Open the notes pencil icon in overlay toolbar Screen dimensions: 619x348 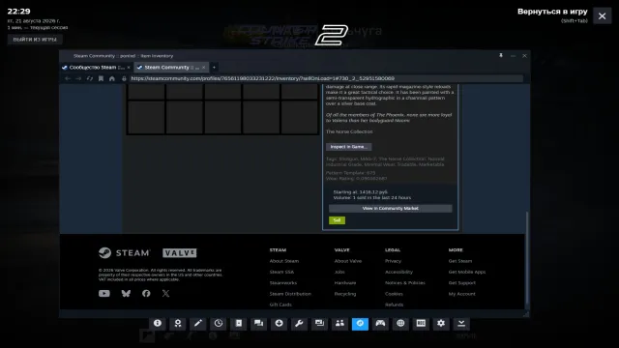point(197,324)
